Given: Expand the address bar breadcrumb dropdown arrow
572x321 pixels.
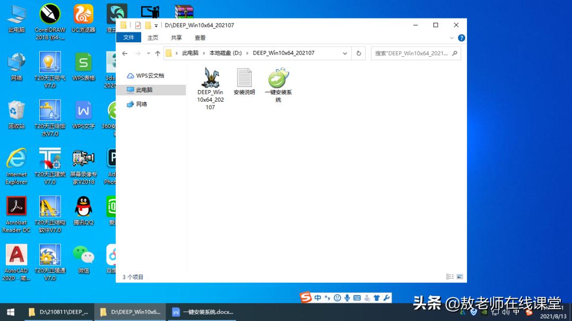Looking at the screenshot, I should (345, 53).
